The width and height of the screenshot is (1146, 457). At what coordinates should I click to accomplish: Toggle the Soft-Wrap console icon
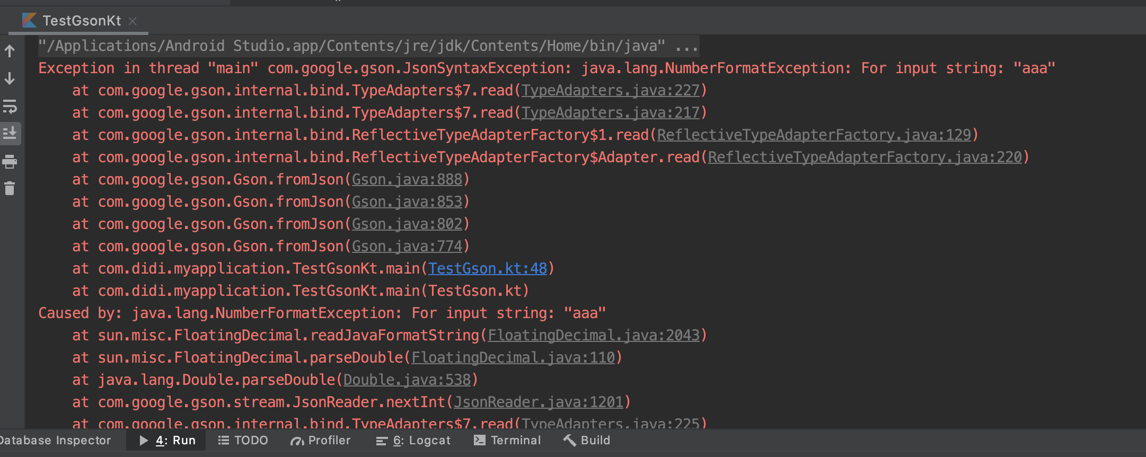click(10, 107)
